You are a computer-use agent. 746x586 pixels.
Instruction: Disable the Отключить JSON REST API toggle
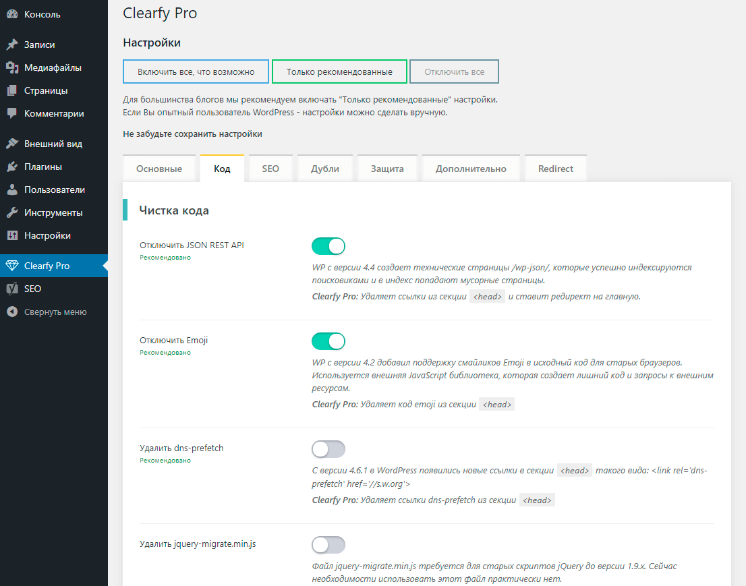[x=328, y=246]
